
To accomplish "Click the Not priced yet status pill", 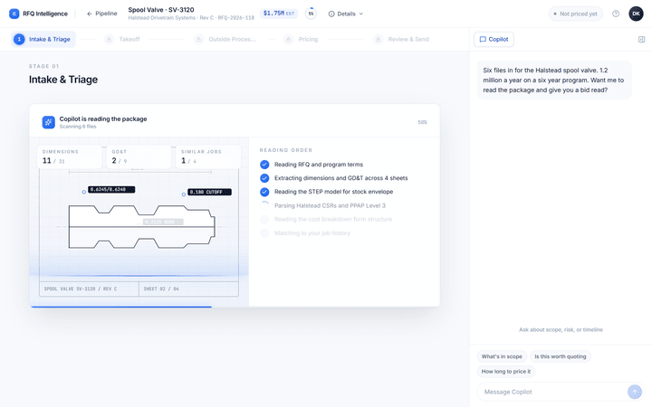I will [x=576, y=14].
